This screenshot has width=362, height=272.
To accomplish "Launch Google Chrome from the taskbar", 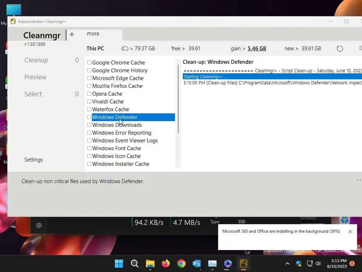I will 181,263.
